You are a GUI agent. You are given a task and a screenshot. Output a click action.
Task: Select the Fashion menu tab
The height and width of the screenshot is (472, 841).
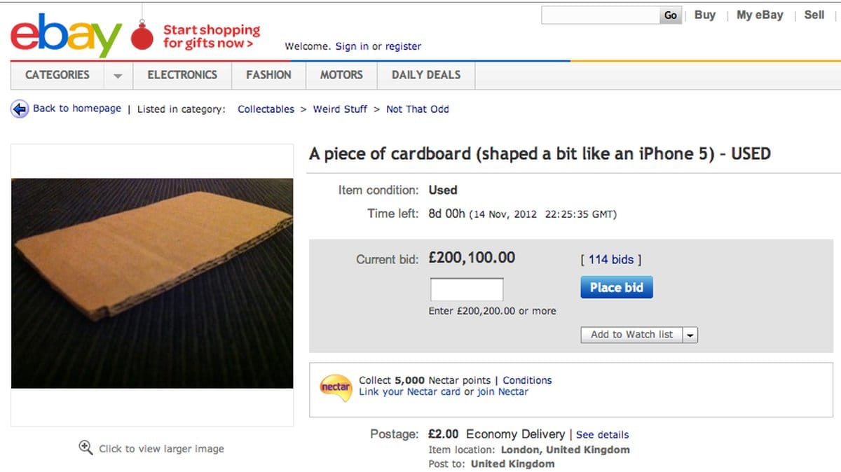[x=268, y=75]
